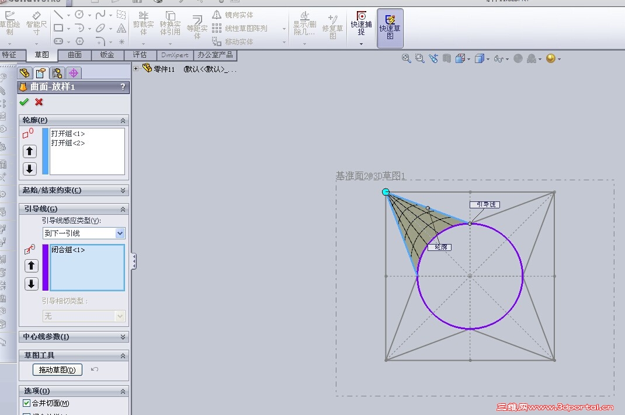This screenshot has width=625, height=415.
Task: Click Mirror Entities tool
Action: click(232, 15)
